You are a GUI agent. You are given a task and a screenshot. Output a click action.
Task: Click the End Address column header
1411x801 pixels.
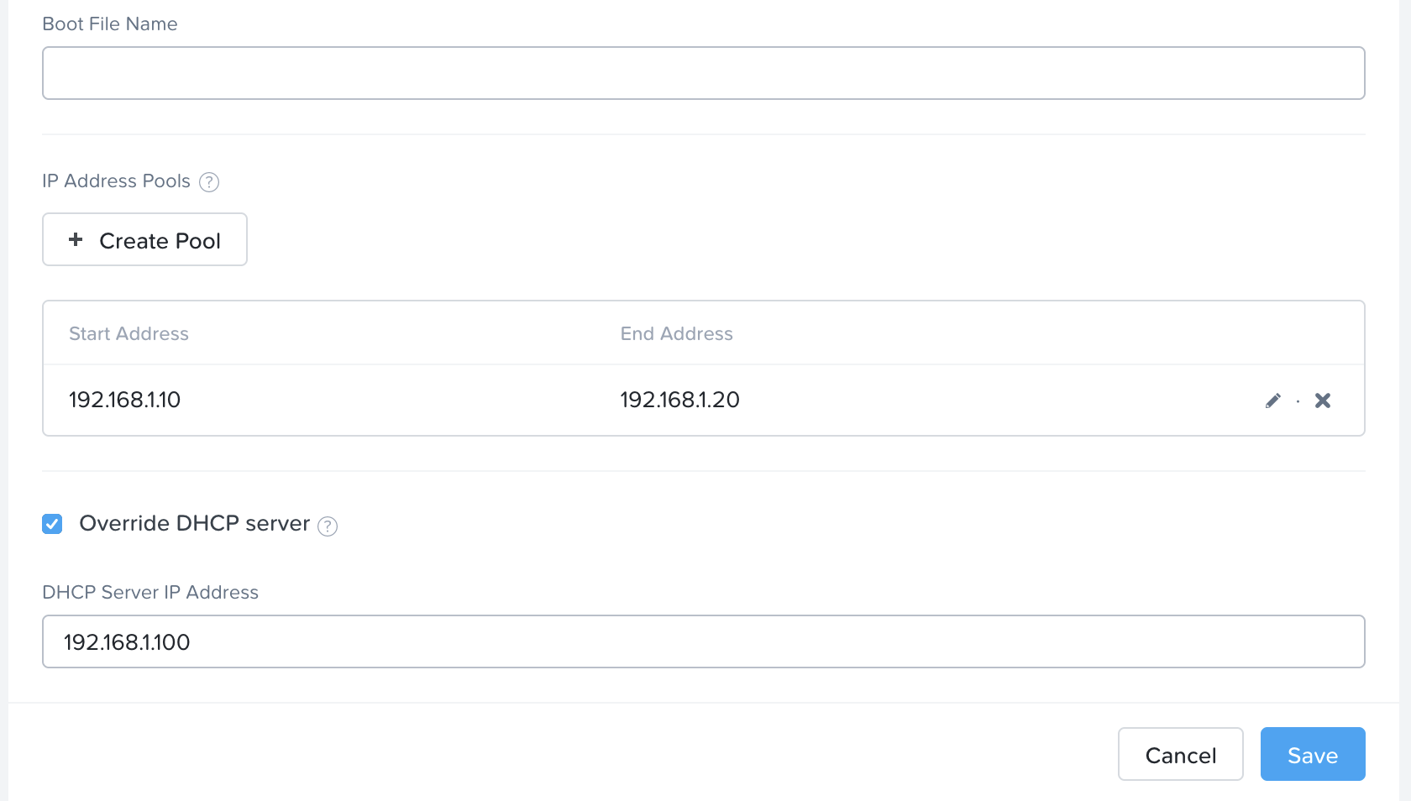point(676,334)
